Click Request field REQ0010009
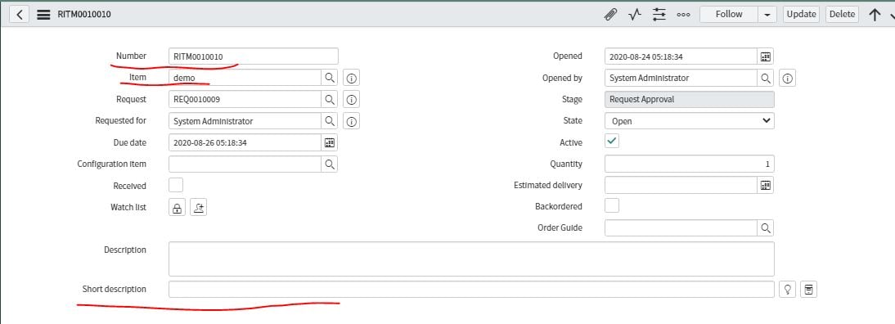The image size is (895, 324). pyautogui.click(x=245, y=99)
